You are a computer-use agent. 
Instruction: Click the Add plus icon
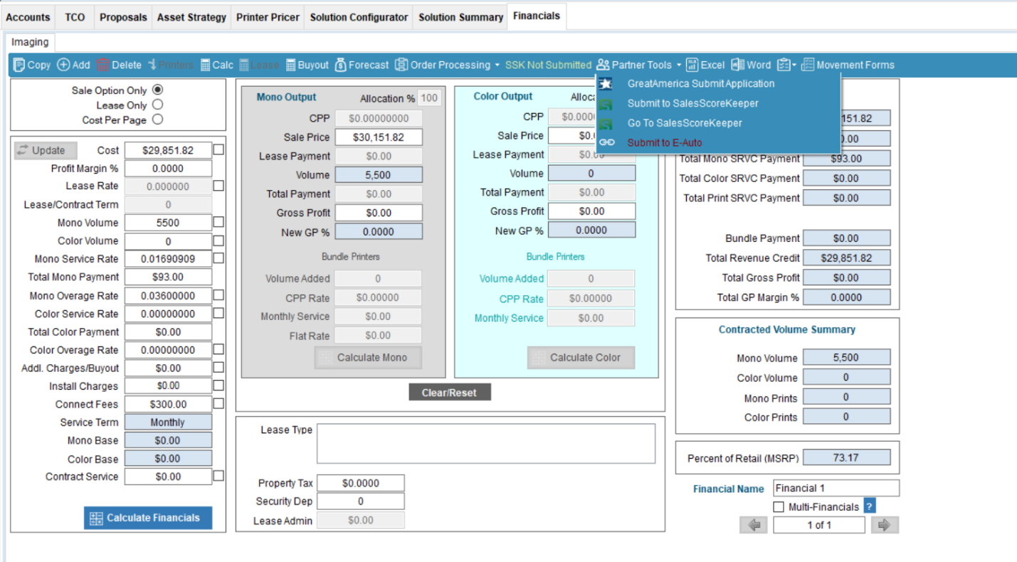(63, 65)
